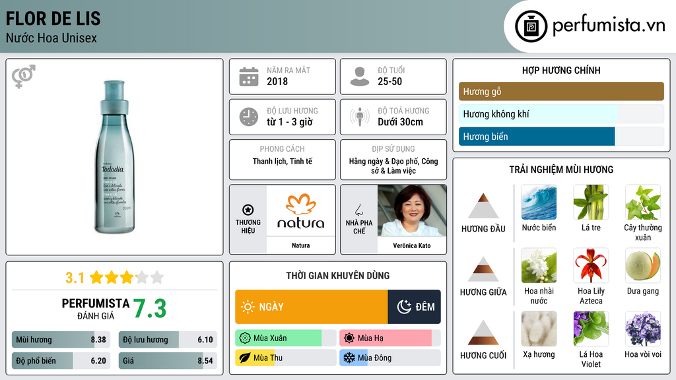Screen dimensions: 676x380
Task: Click the Flor de Lis bottle image
Action: [114, 157]
